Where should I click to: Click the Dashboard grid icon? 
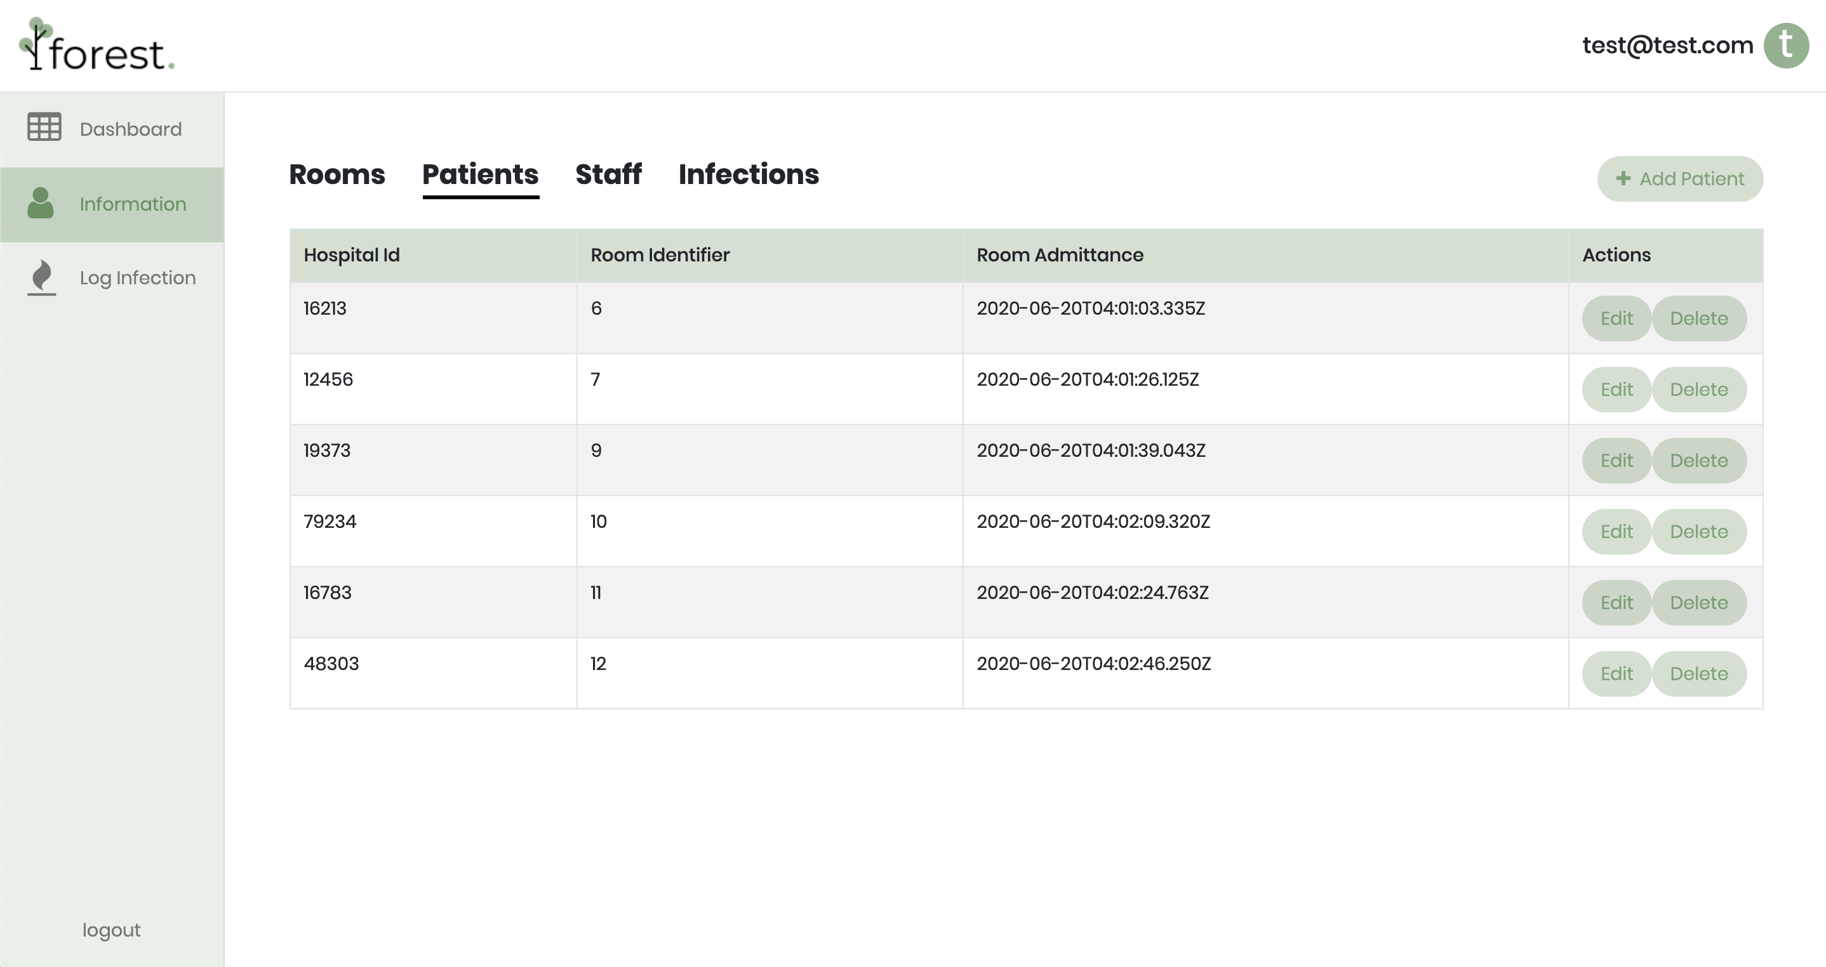(44, 128)
